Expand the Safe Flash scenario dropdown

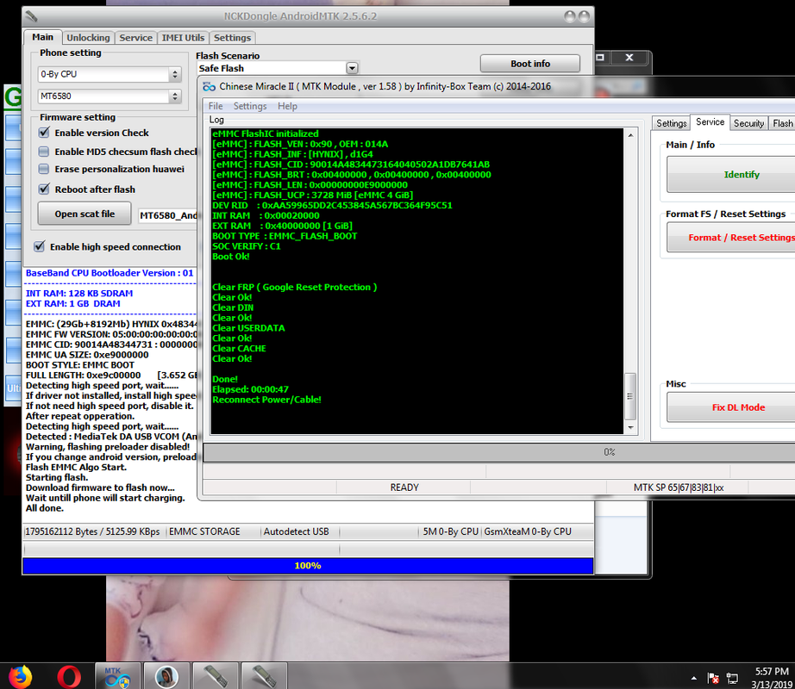[352, 68]
